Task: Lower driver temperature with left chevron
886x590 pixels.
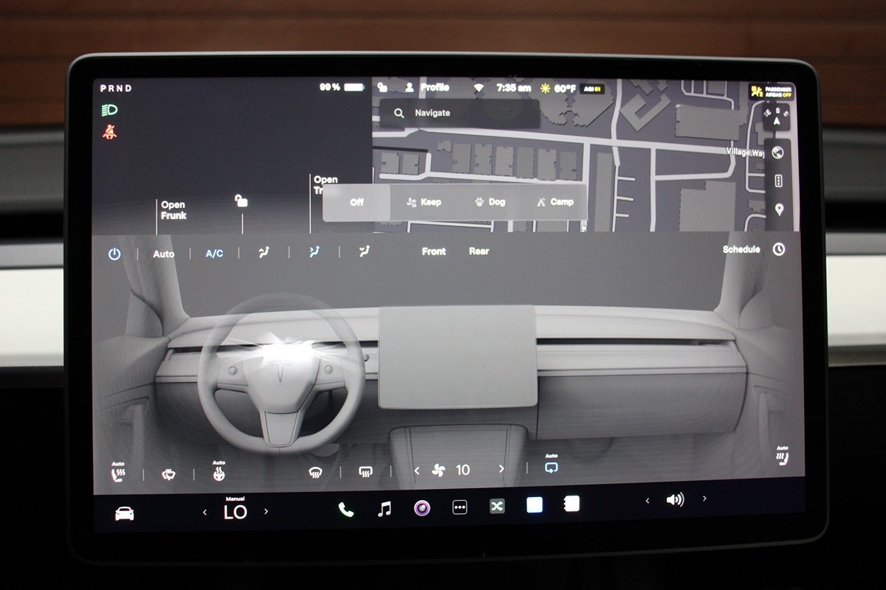Action: (205, 512)
